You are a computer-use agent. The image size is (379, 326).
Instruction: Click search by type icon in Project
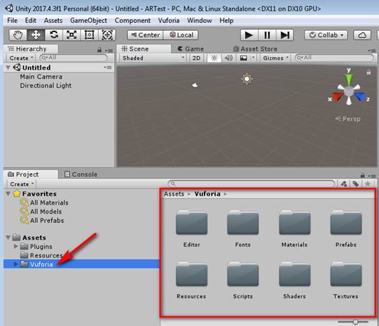click(x=343, y=184)
